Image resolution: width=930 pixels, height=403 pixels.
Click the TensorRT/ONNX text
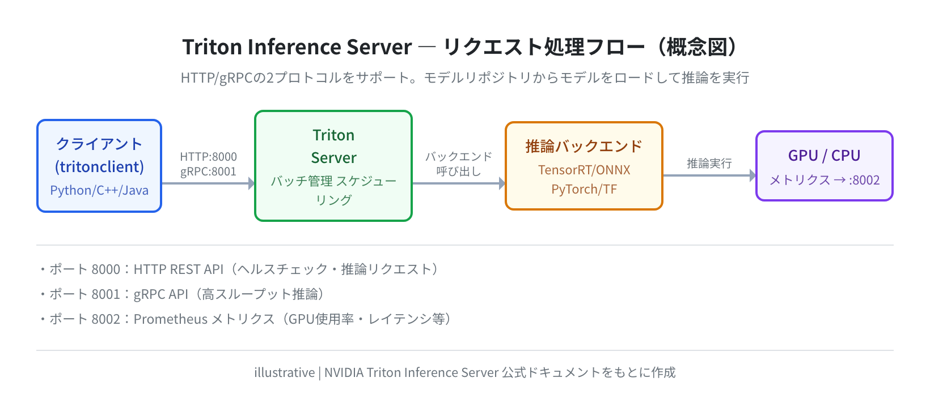tap(584, 170)
